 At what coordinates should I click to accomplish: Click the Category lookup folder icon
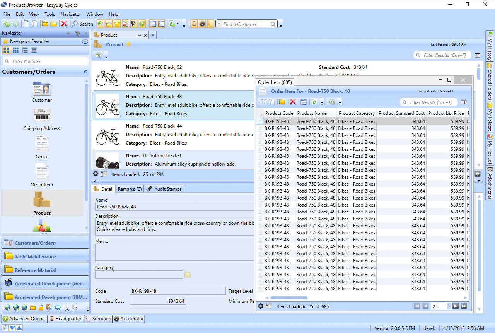point(188,275)
